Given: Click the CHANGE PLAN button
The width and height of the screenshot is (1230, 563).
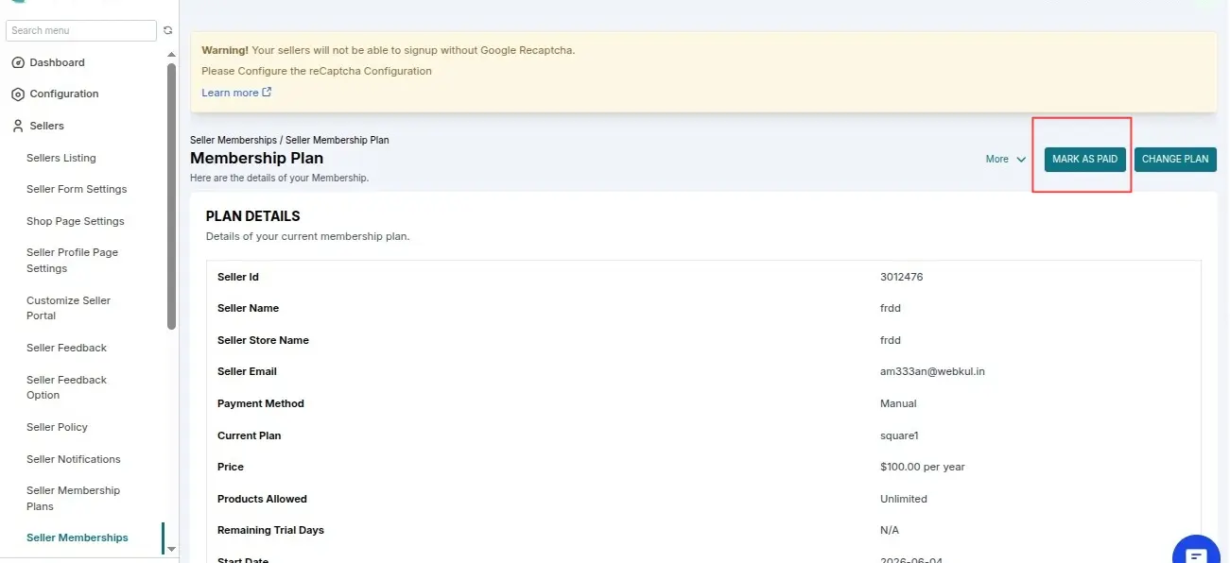Looking at the screenshot, I should [1175, 160].
